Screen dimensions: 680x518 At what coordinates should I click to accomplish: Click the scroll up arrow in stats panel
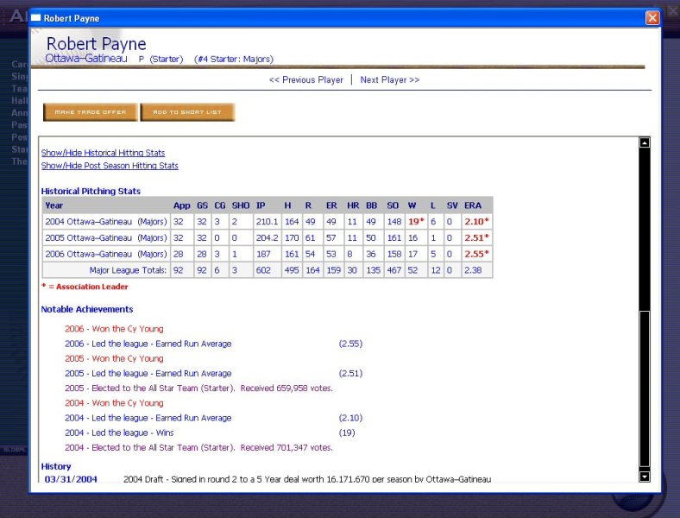tap(644, 143)
